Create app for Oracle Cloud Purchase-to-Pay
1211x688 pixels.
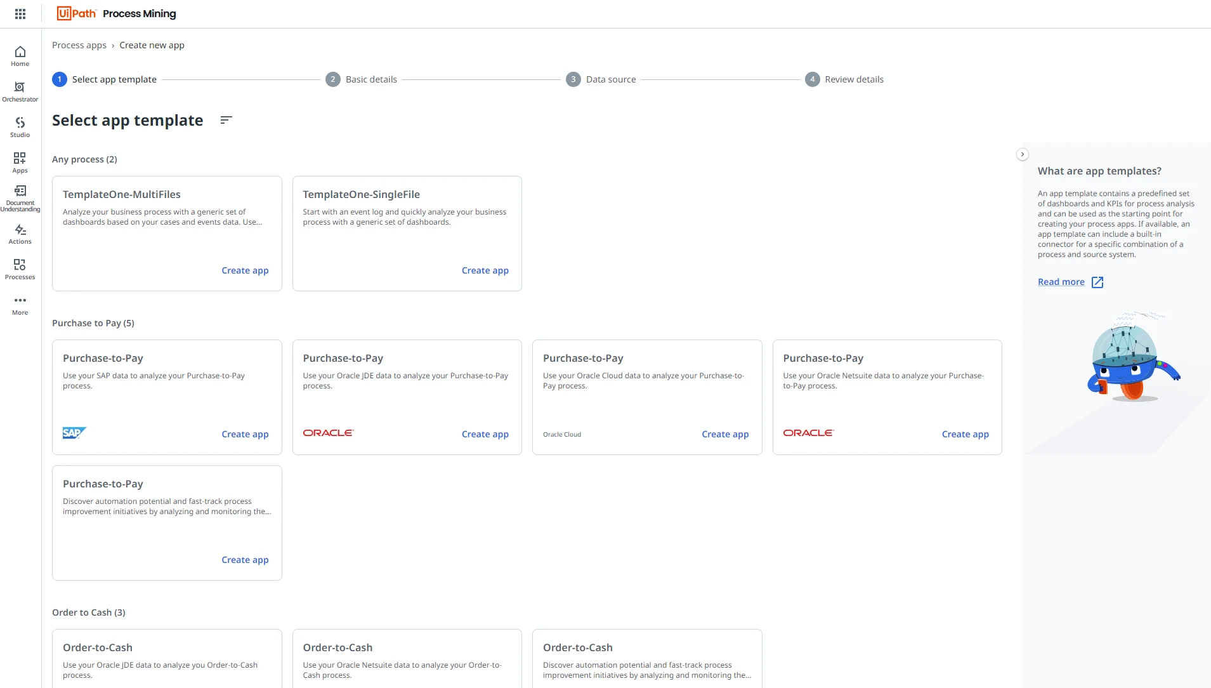tap(725, 434)
